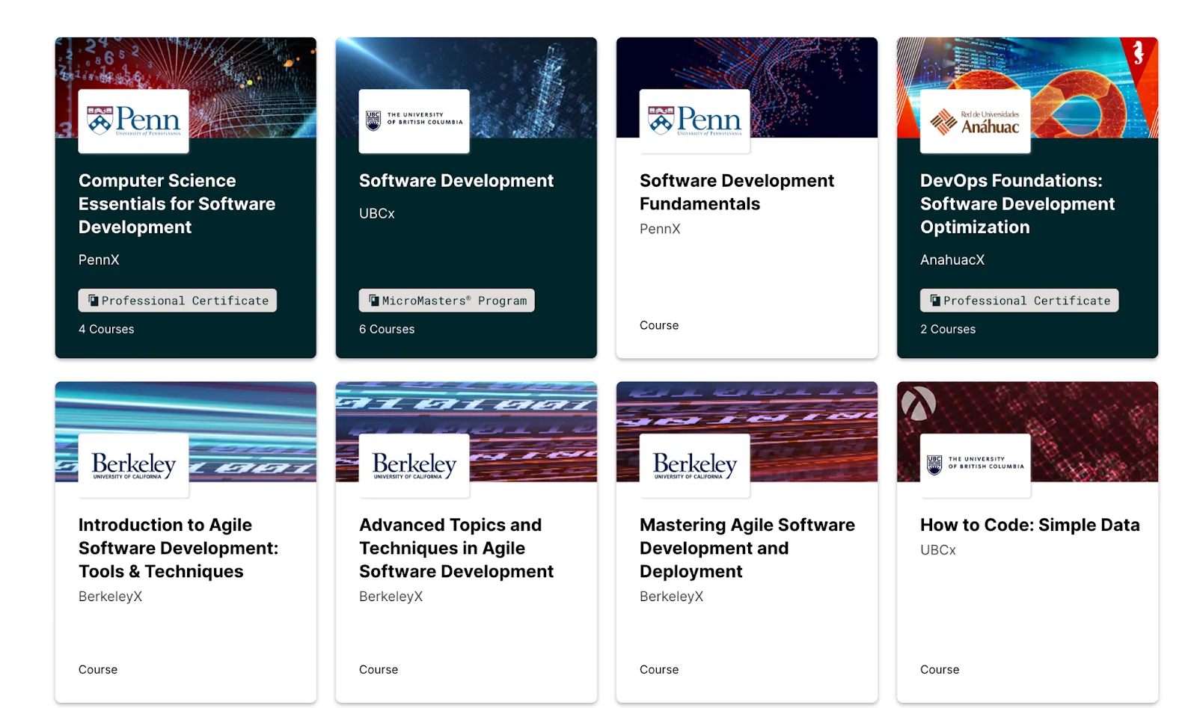Image resolution: width=1197 pixels, height=708 pixels.
Task: Click Anáhuac logo on DevOps Foundations card
Action: (975, 121)
